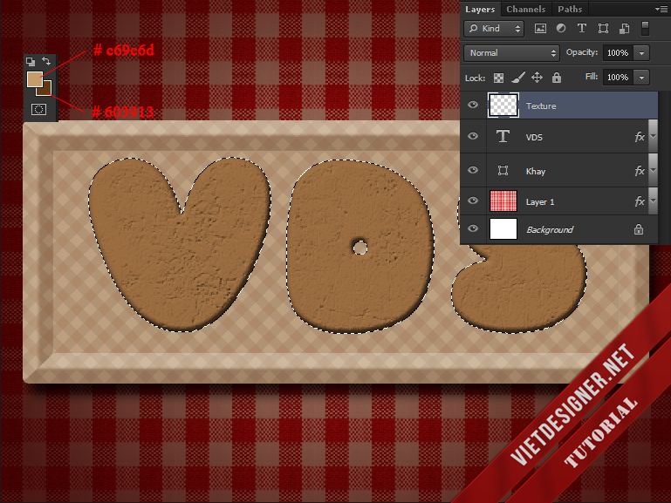This screenshot has height=503, width=671.
Task: Toggle the layer filtering on/off switch
Action: click(x=645, y=29)
